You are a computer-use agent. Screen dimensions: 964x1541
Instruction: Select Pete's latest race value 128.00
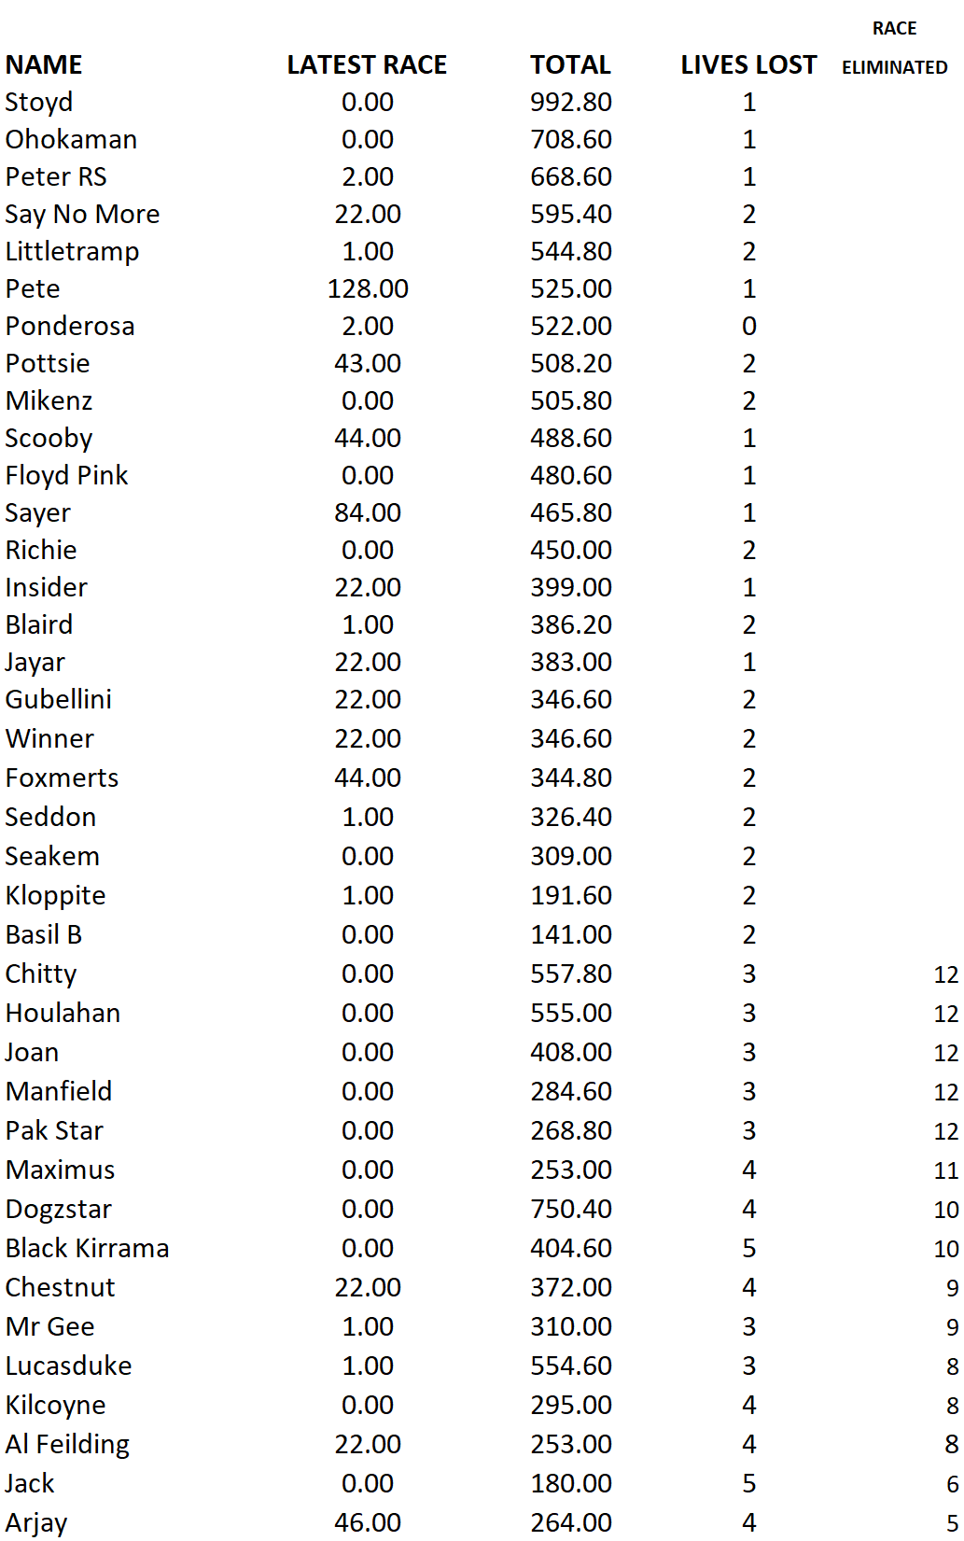368,288
